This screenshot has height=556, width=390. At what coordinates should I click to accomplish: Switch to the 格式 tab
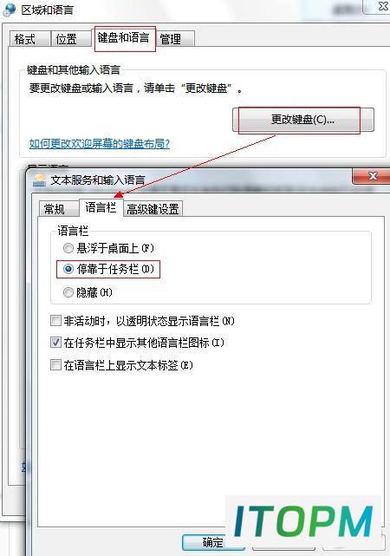point(29,39)
